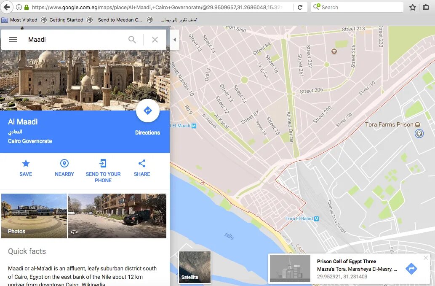Open the Prison Cell of Egypt Three card thumbnail
435x286 pixels.
[x=290, y=269]
